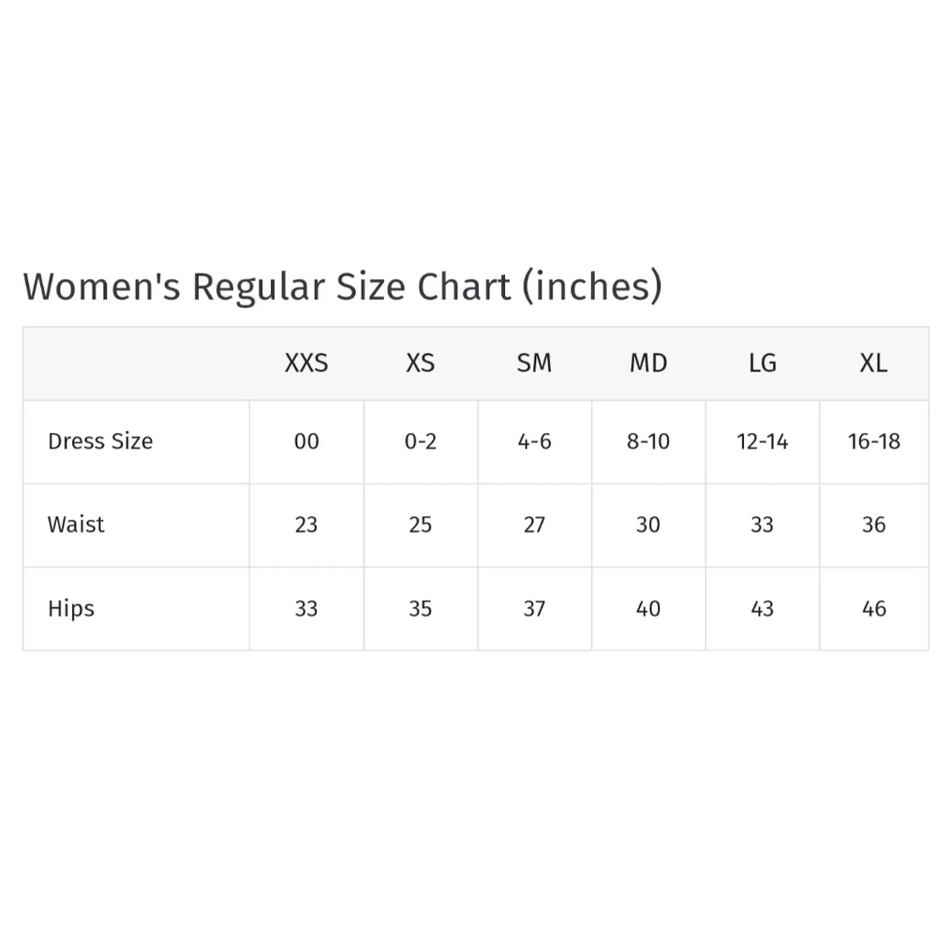Click the SM size header

[534, 363]
